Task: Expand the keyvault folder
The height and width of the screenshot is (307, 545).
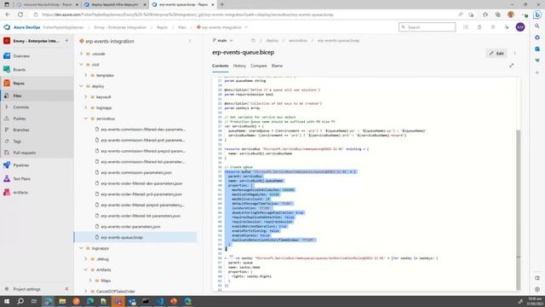Action: (86, 96)
